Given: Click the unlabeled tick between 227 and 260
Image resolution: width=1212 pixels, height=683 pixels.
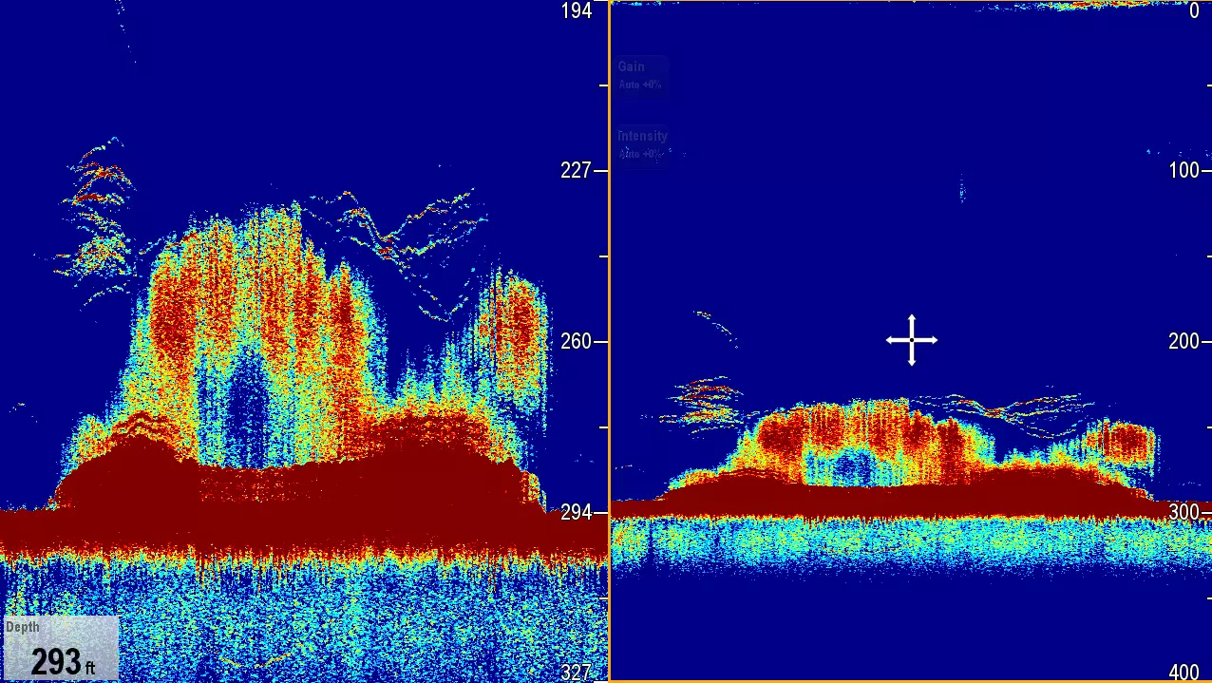Looking at the screenshot, I should click(x=603, y=256).
